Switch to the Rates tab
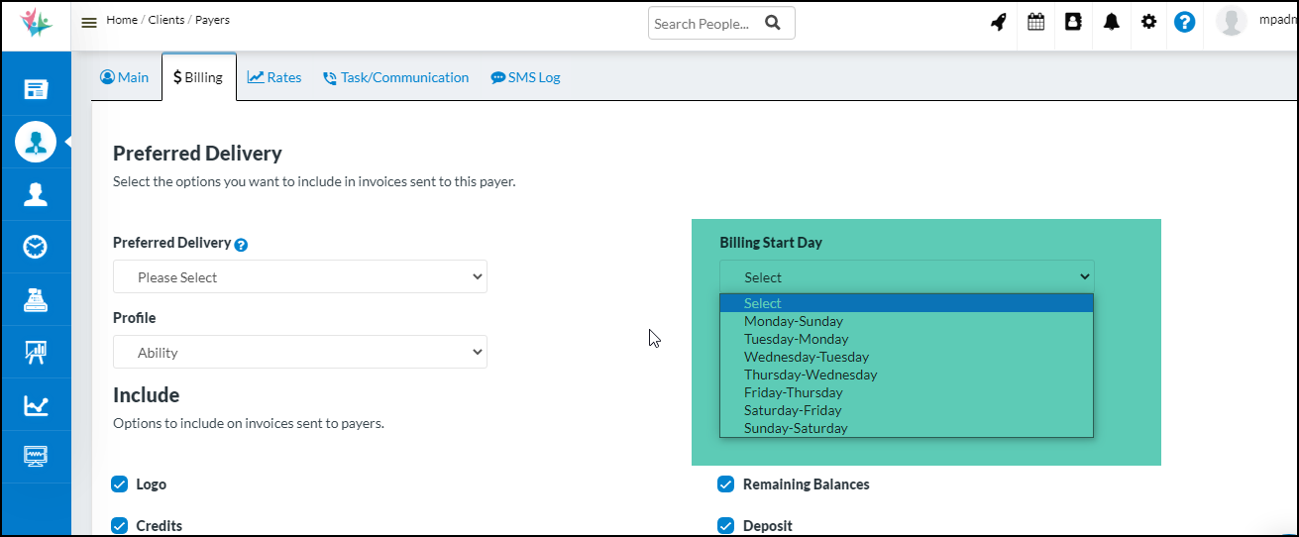This screenshot has height=537, width=1299. click(x=274, y=77)
